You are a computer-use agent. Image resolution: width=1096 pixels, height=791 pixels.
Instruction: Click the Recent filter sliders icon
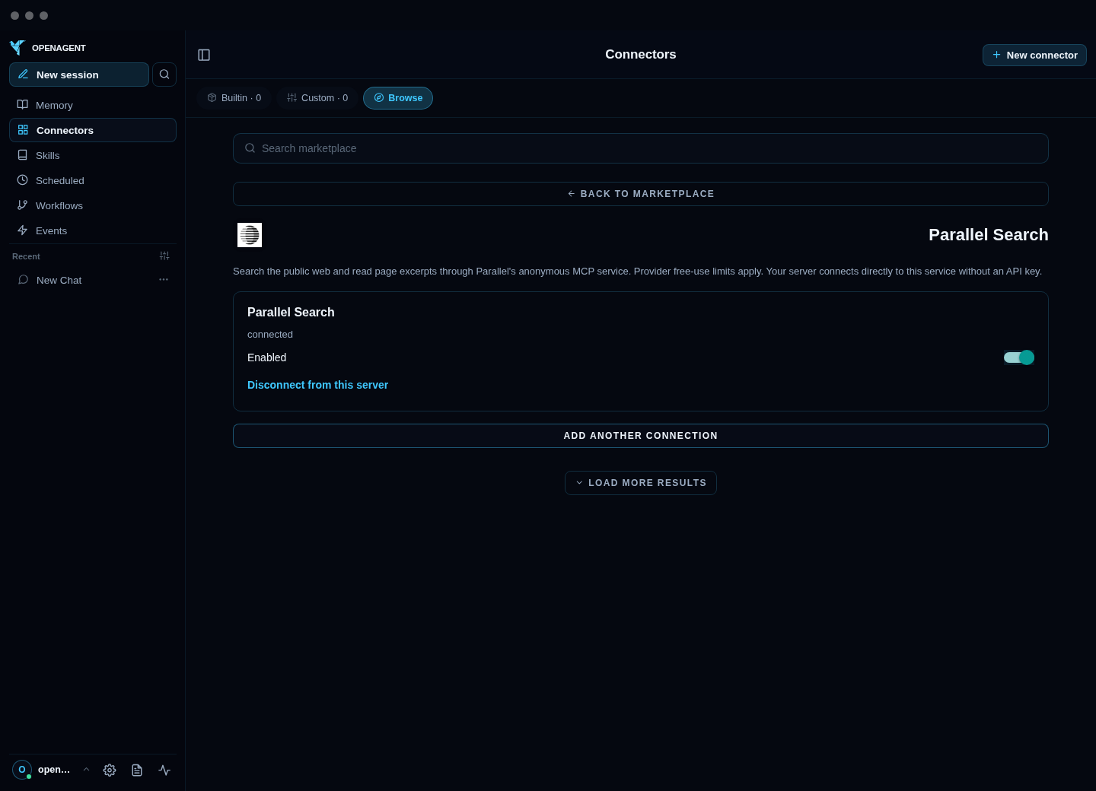click(164, 256)
